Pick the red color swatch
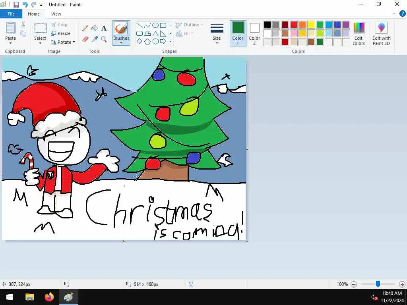Screen dimensions: 407x305 [x=294, y=25]
